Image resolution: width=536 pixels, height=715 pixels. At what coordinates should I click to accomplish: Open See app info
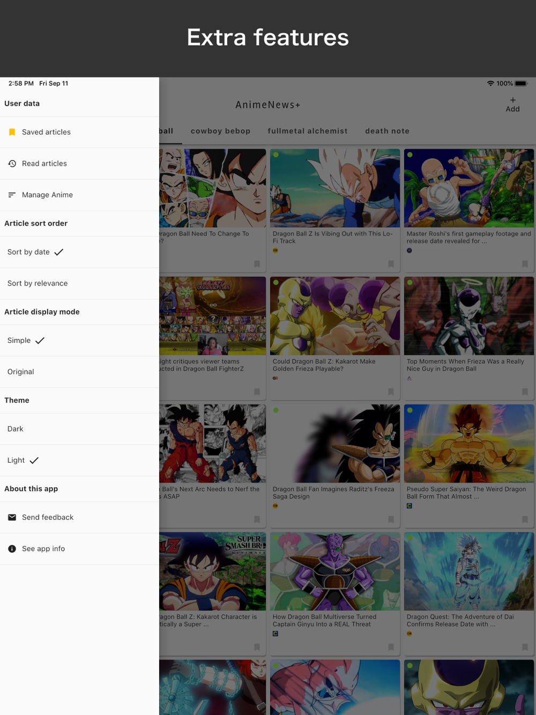[x=79, y=549]
